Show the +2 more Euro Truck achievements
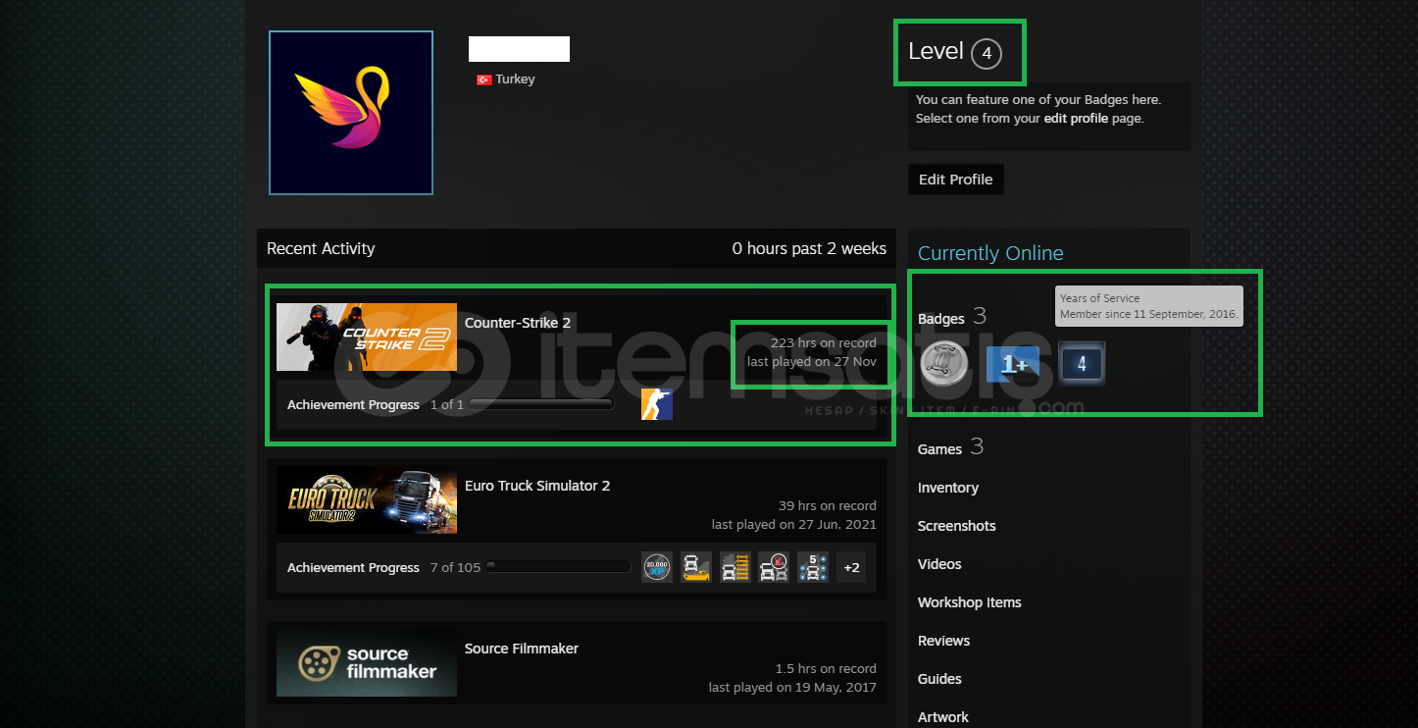The image size is (1418, 728). point(851,567)
